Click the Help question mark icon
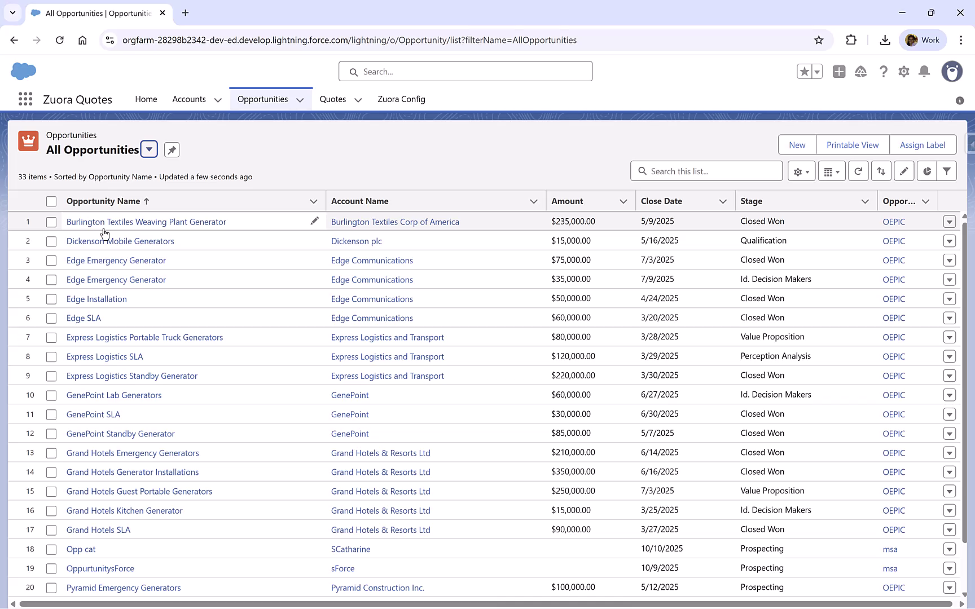 [x=884, y=72]
